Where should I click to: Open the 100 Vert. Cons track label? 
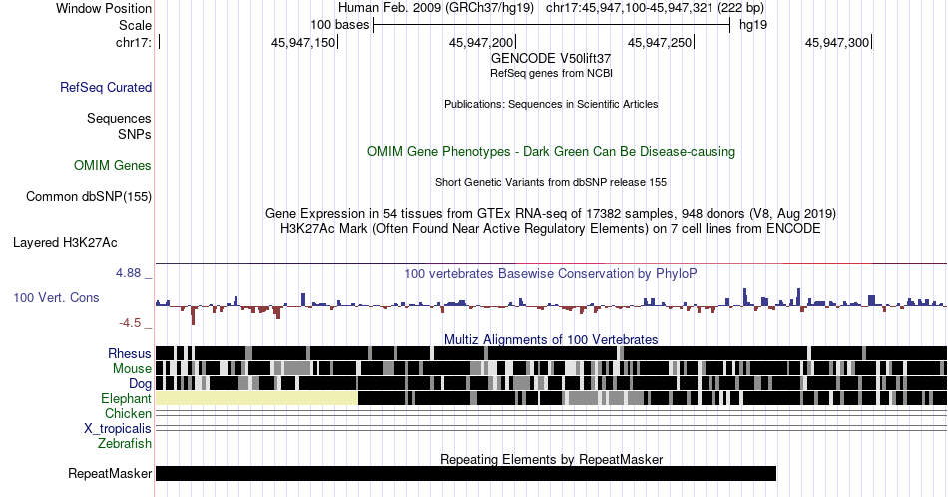[56, 297]
